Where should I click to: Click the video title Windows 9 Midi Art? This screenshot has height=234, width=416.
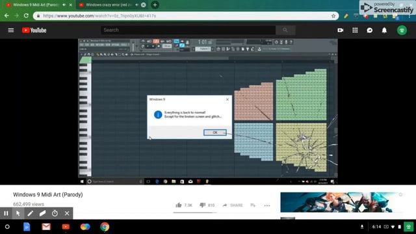[48, 194]
